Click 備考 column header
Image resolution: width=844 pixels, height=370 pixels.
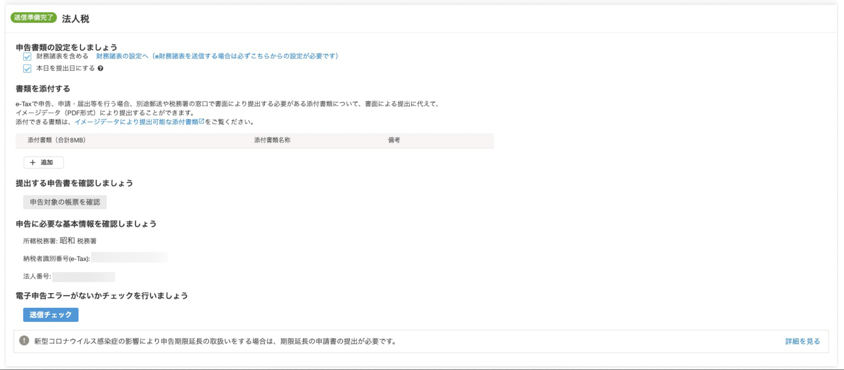pos(394,140)
